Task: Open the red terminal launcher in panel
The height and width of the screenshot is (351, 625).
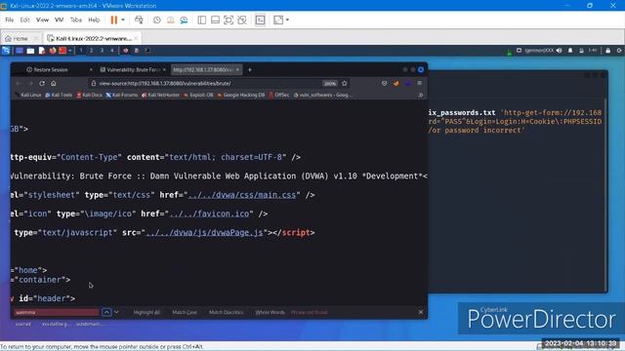Action: point(62,51)
